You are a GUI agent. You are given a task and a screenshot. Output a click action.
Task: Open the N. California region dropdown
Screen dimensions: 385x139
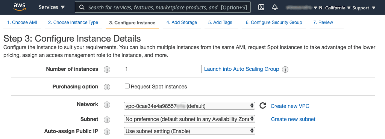click(335, 8)
